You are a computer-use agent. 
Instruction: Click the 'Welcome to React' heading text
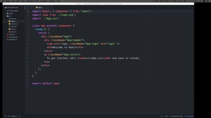(x=64, y=47)
